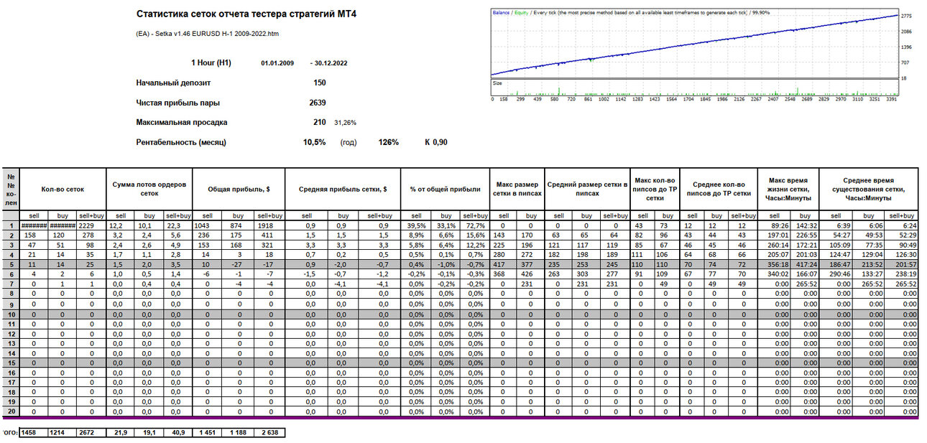Image resolution: width=927 pixels, height=443 pixels.
Task: Click the "Среднее время существования сетки" header
Action: point(869,190)
